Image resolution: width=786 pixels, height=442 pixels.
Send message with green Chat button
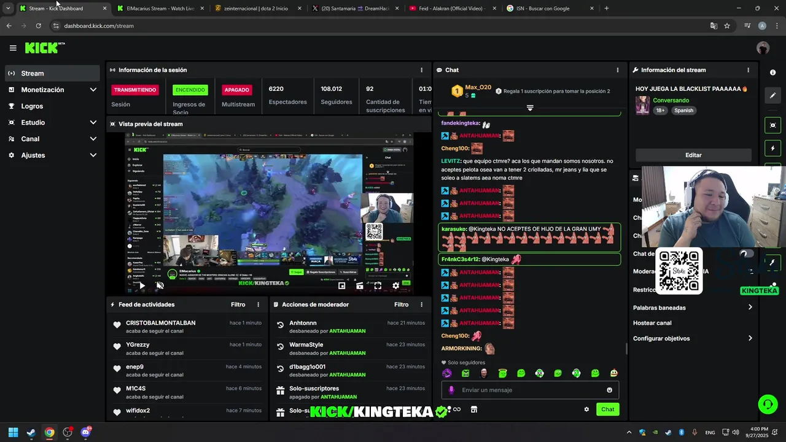(x=607, y=409)
